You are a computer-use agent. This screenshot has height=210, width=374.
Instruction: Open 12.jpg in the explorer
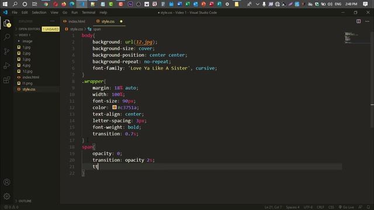[x=27, y=71]
